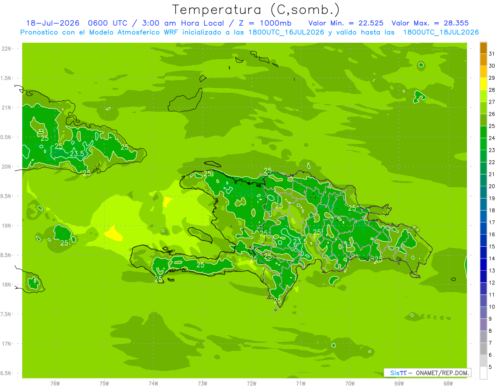Click the "75W" longitude axis label
This screenshot has width=503, height=389.
104,383
